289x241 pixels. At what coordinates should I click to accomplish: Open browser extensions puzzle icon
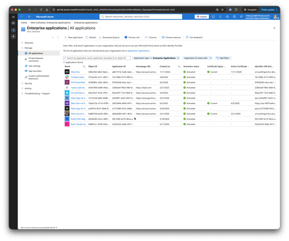[236, 10]
